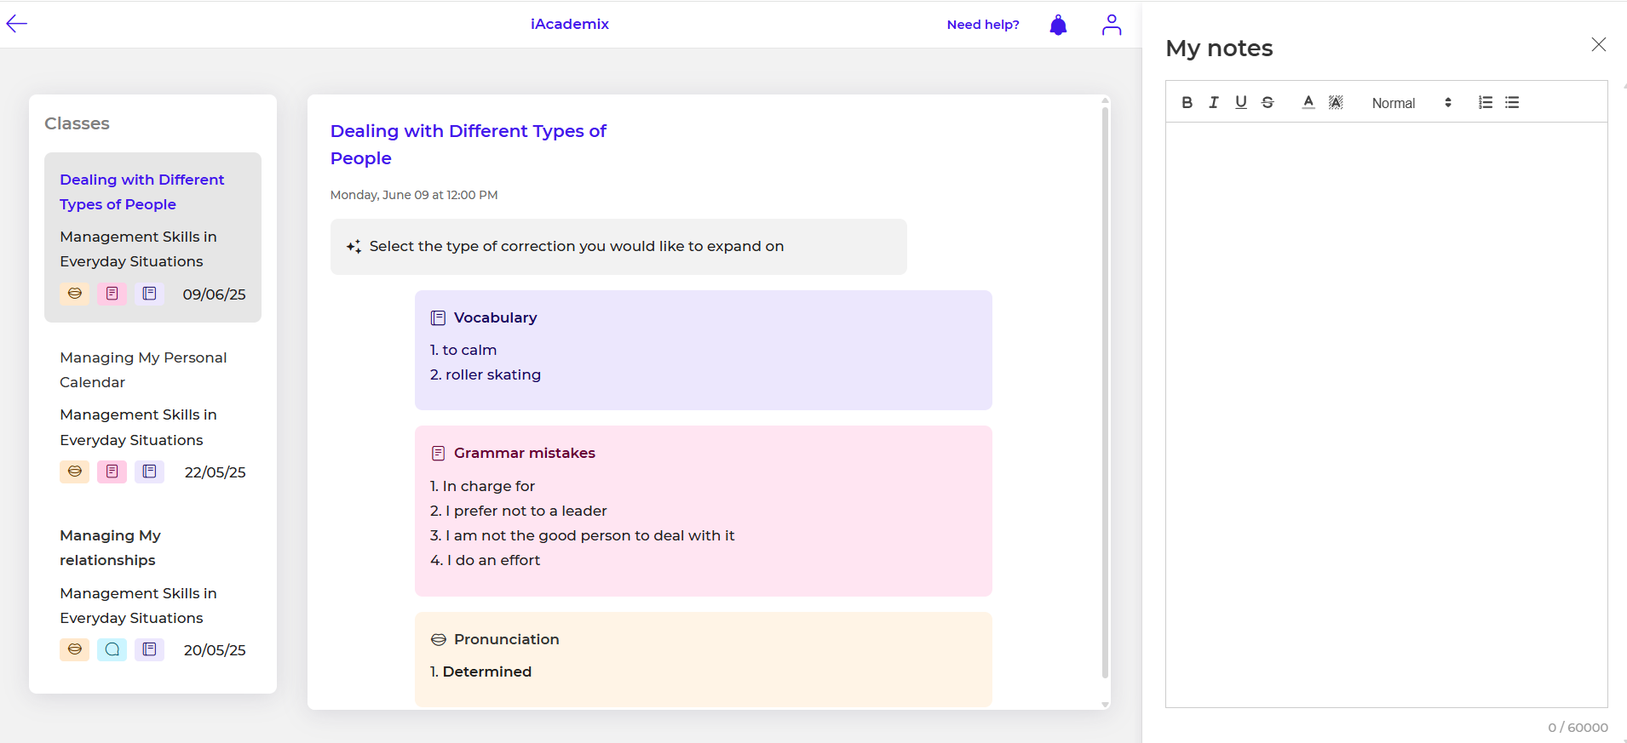Open the user profile icon
The height and width of the screenshot is (743, 1627).
pos(1111,25)
